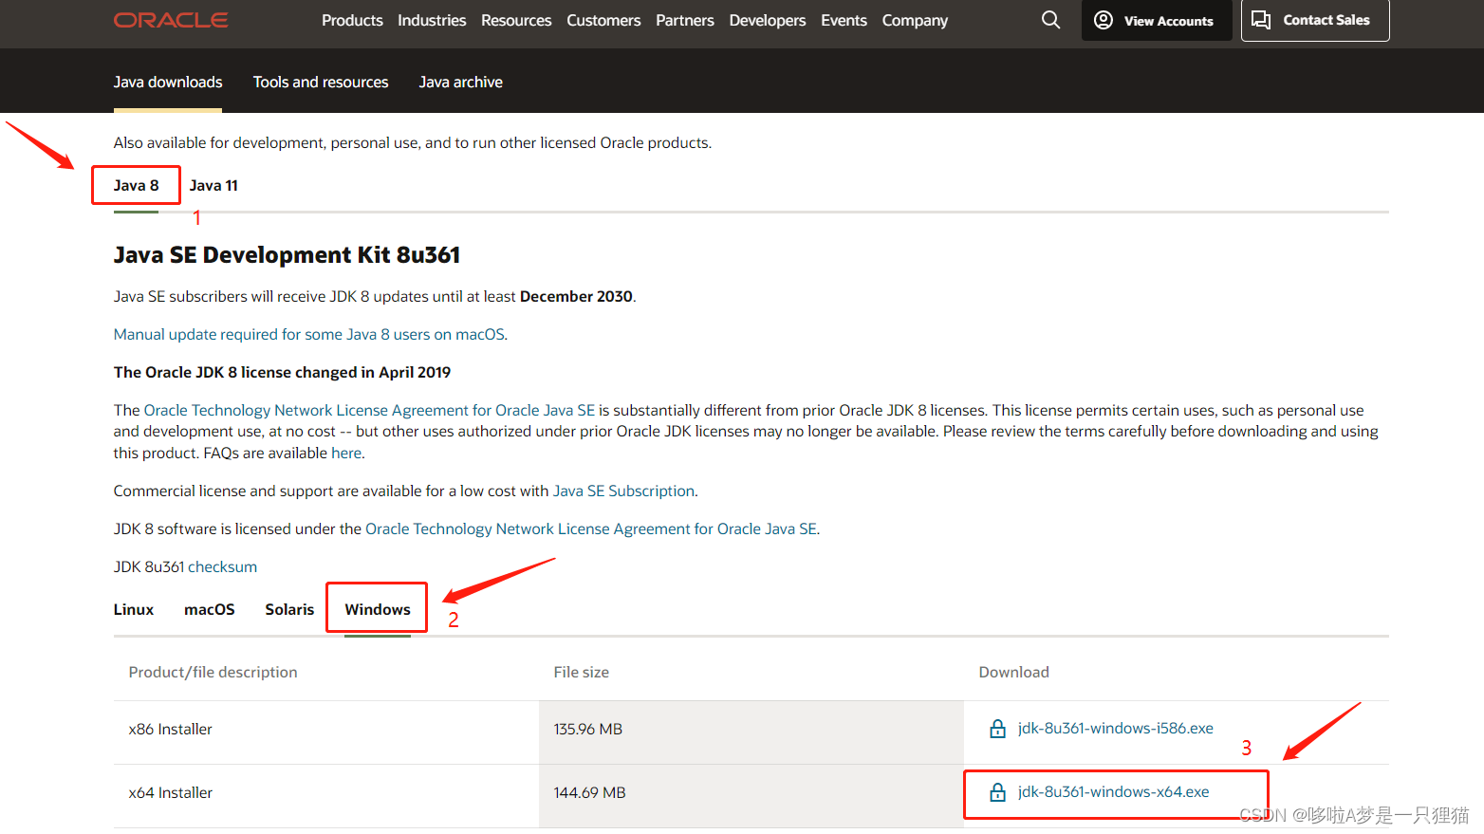Switch to the macOS tab
This screenshot has width=1484, height=834.
tap(210, 609)
